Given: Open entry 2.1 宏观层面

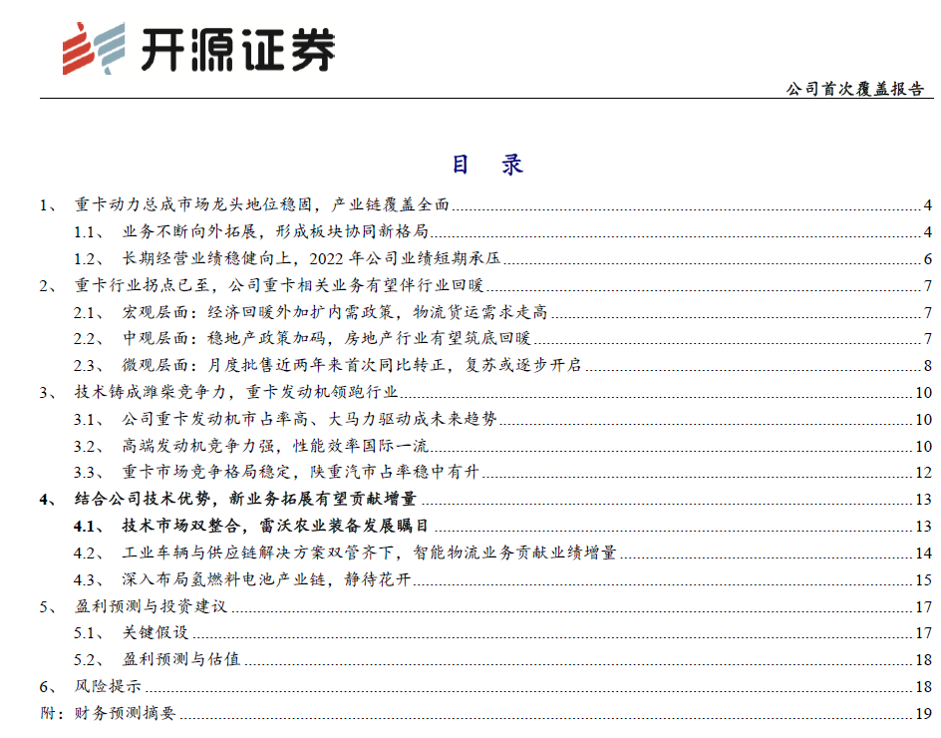Looking at the screenshot, I should [x=503, y=311].
